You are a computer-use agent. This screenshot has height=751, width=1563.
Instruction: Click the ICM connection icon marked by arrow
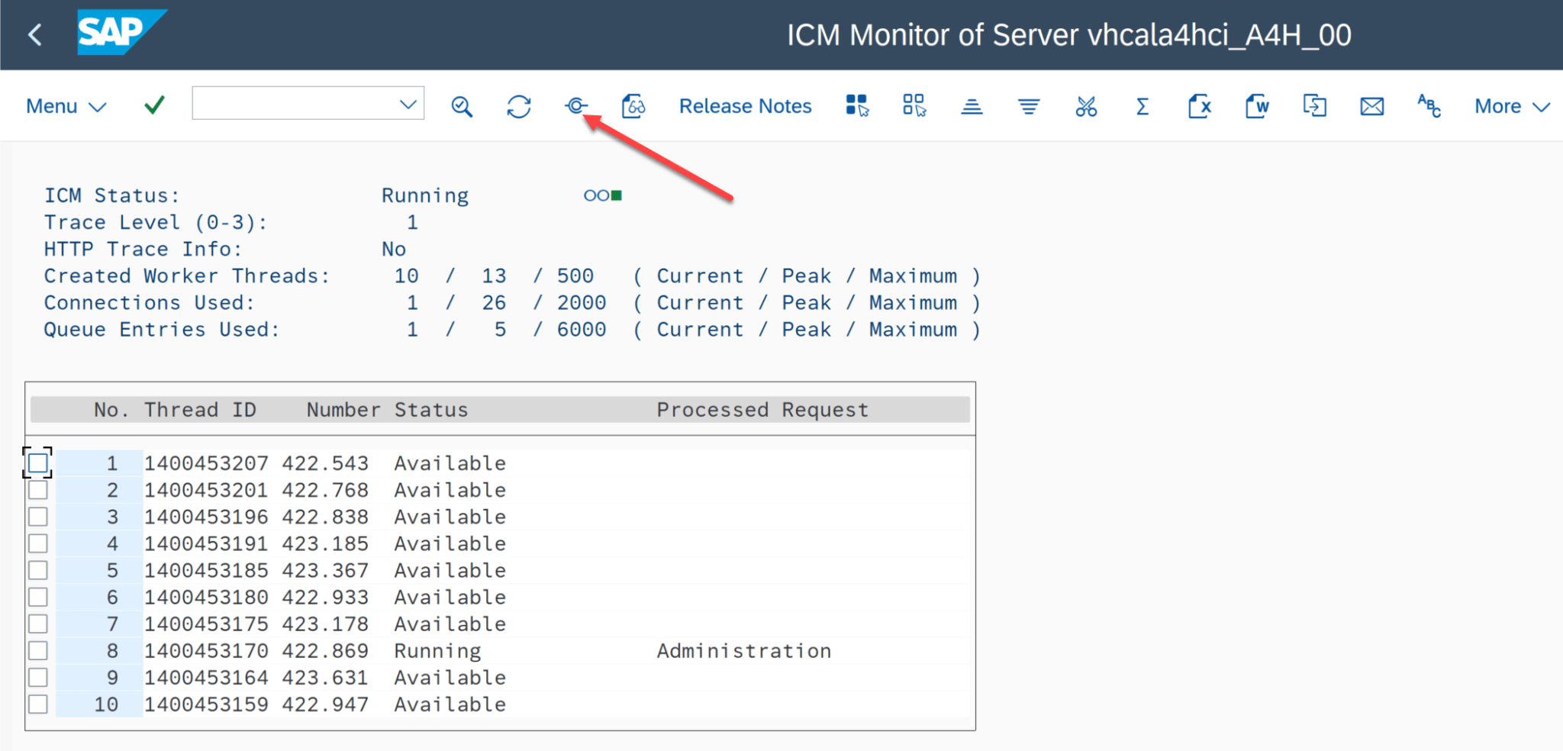[576, 106]
